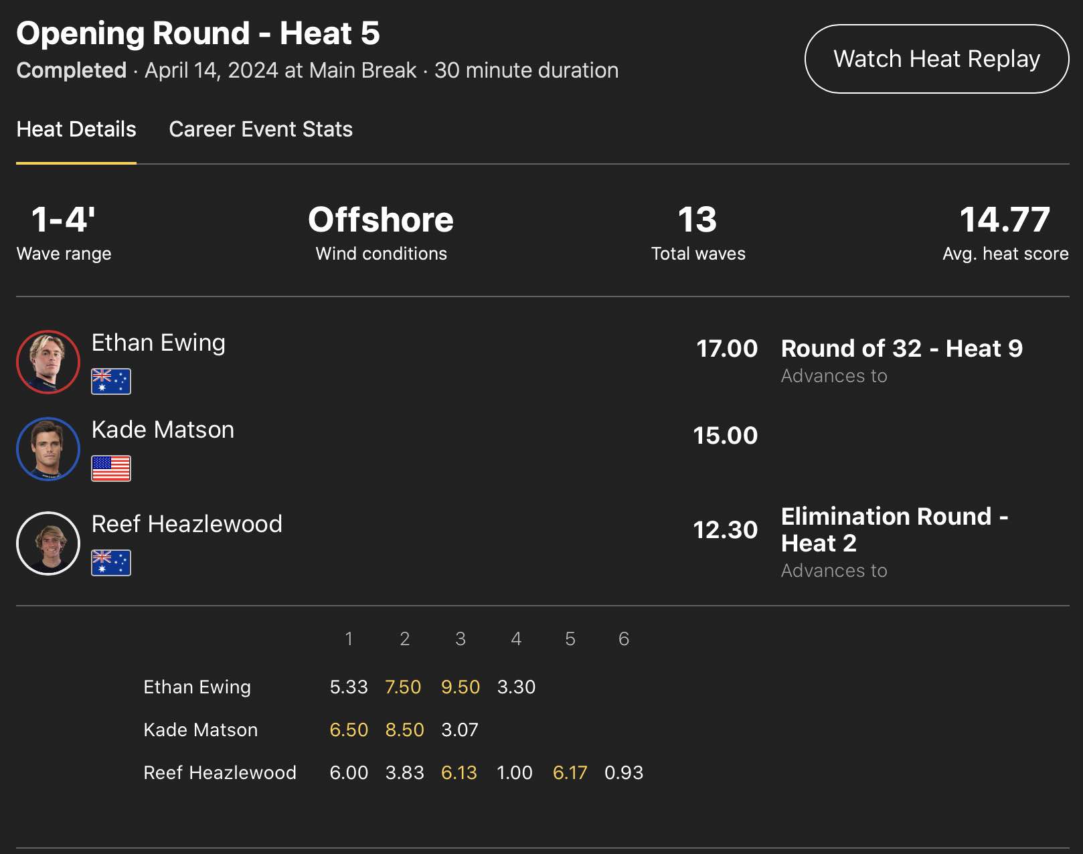Click Ethan Ewing in wave scores table
1083x854 pixels.
tap(197, 687)
